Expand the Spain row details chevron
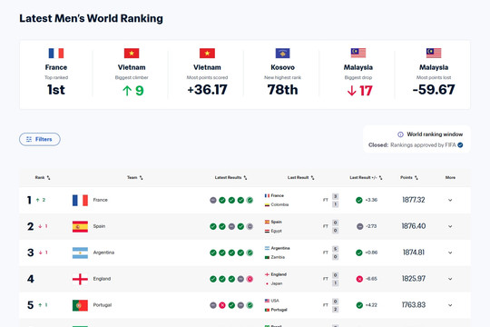 point(450,226)
